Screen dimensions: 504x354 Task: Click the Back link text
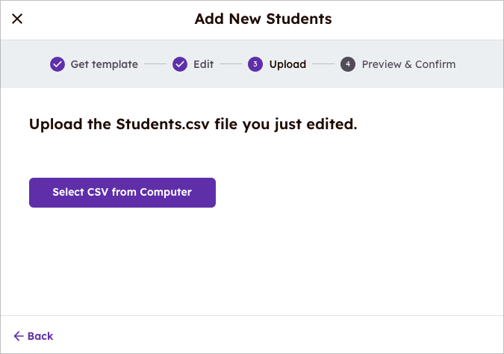40,336
